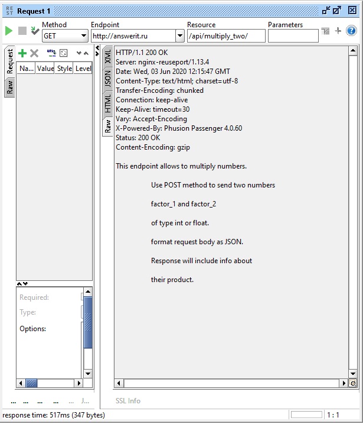
Task: Click the Resource field with /api/multiply_two/
Action: click(226, 36)
